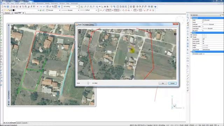Click the Undo arrow icon
224x126 pixels.
[x=41, y=7]
